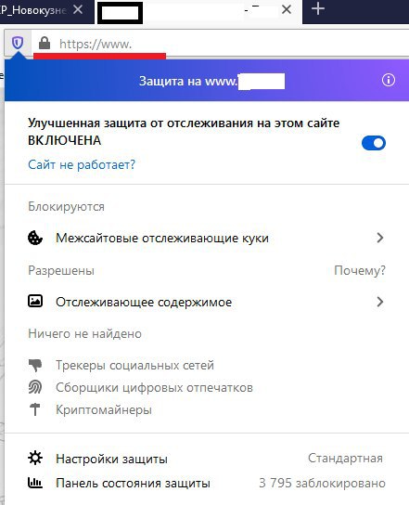Open the Межсайтовые отслеживающие куки details
The height and width of the screenshot is (505, 409).
tap(206, 238)
